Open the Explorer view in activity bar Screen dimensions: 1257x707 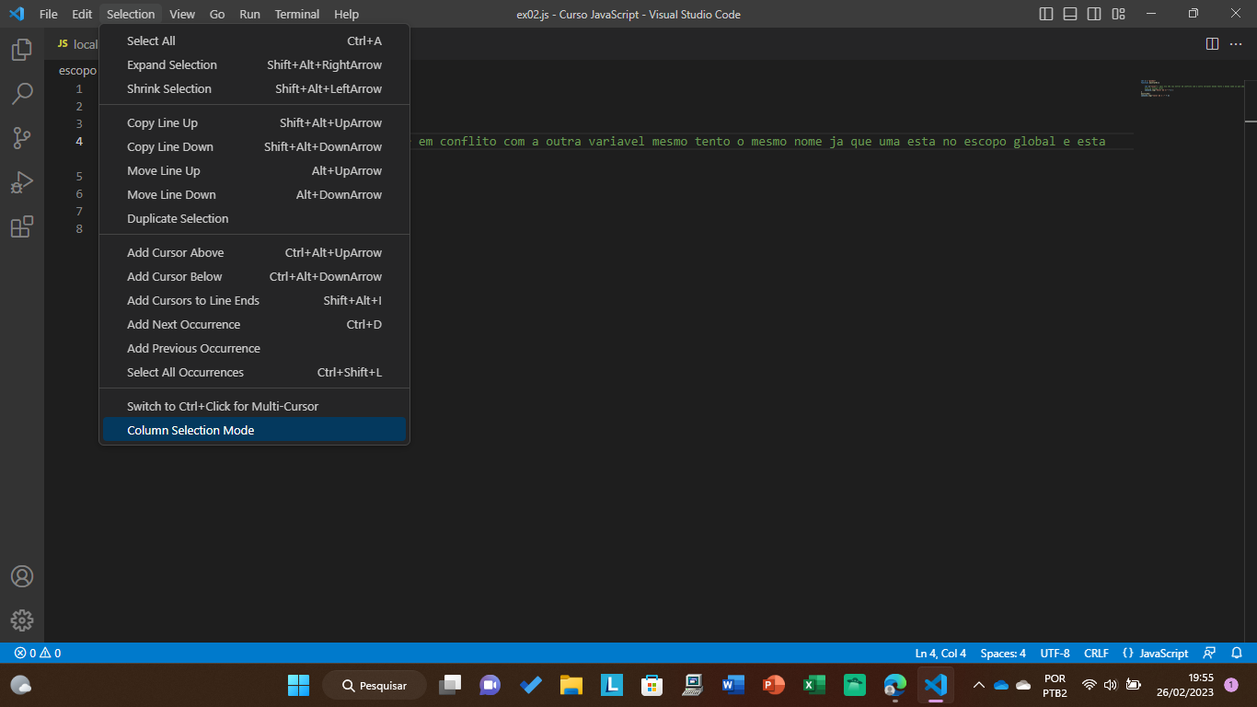click(22, 50)
